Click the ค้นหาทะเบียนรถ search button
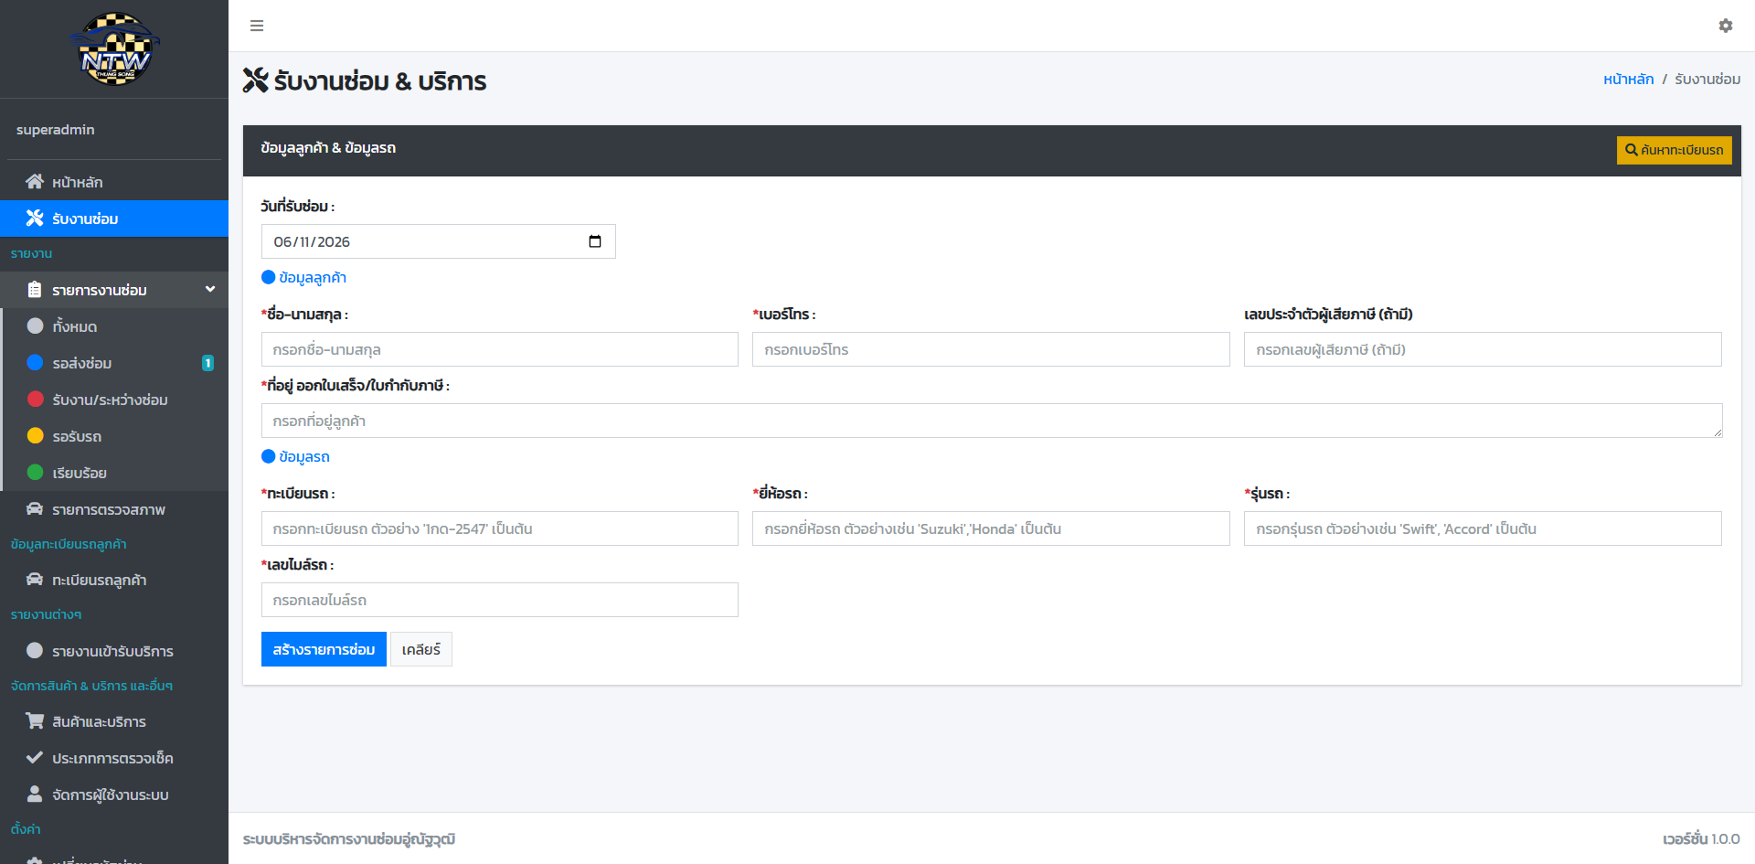The image size is (1755, 864). pos(1674,150)
